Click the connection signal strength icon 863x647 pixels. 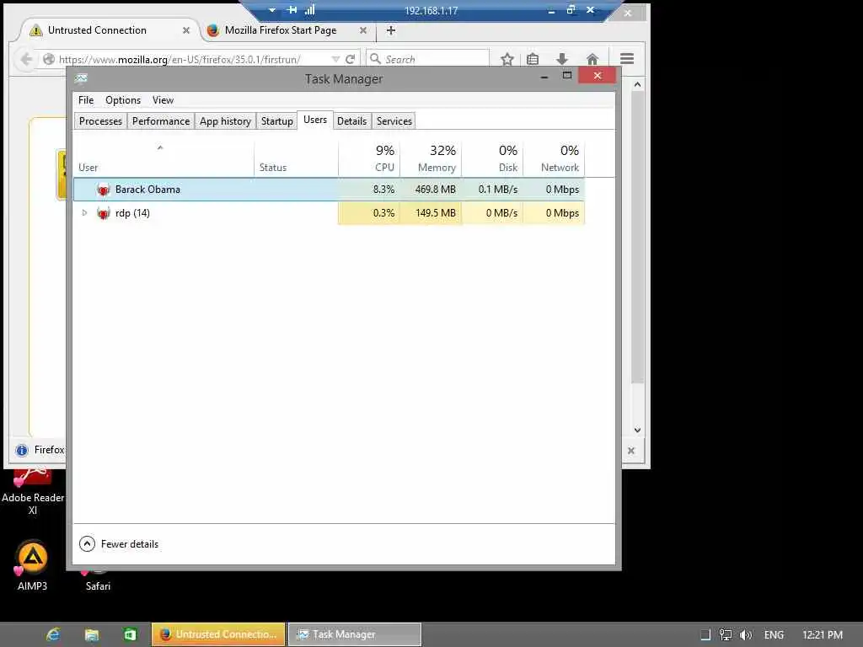tap(310, 10)
